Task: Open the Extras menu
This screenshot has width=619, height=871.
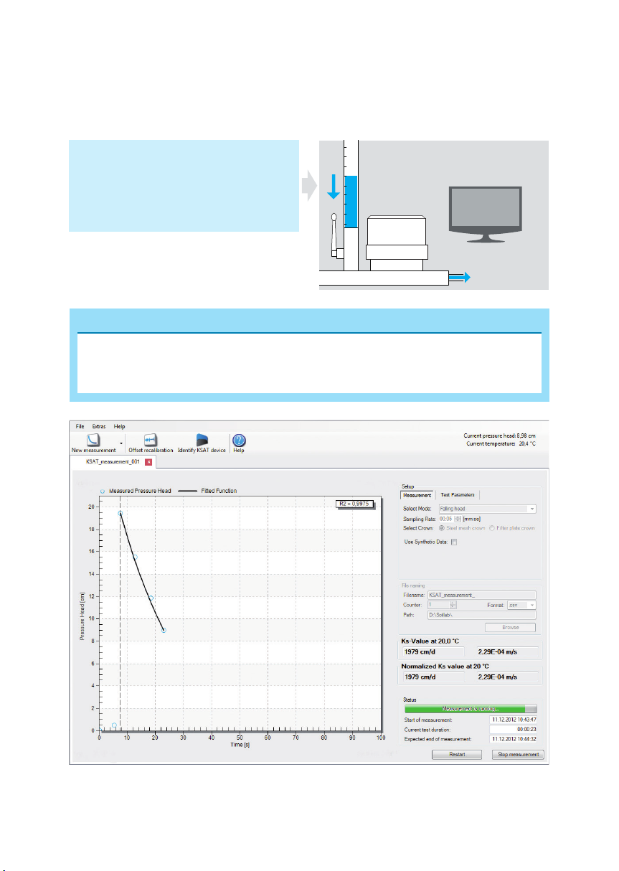Action: click(99, 426)
